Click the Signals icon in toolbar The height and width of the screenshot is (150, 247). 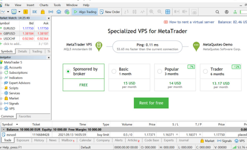(x=51, y=12)
